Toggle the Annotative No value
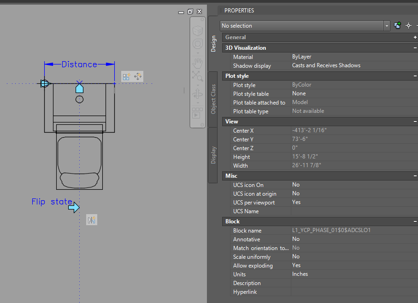Screen dimensions: 418x303 [x=354, y=239]
